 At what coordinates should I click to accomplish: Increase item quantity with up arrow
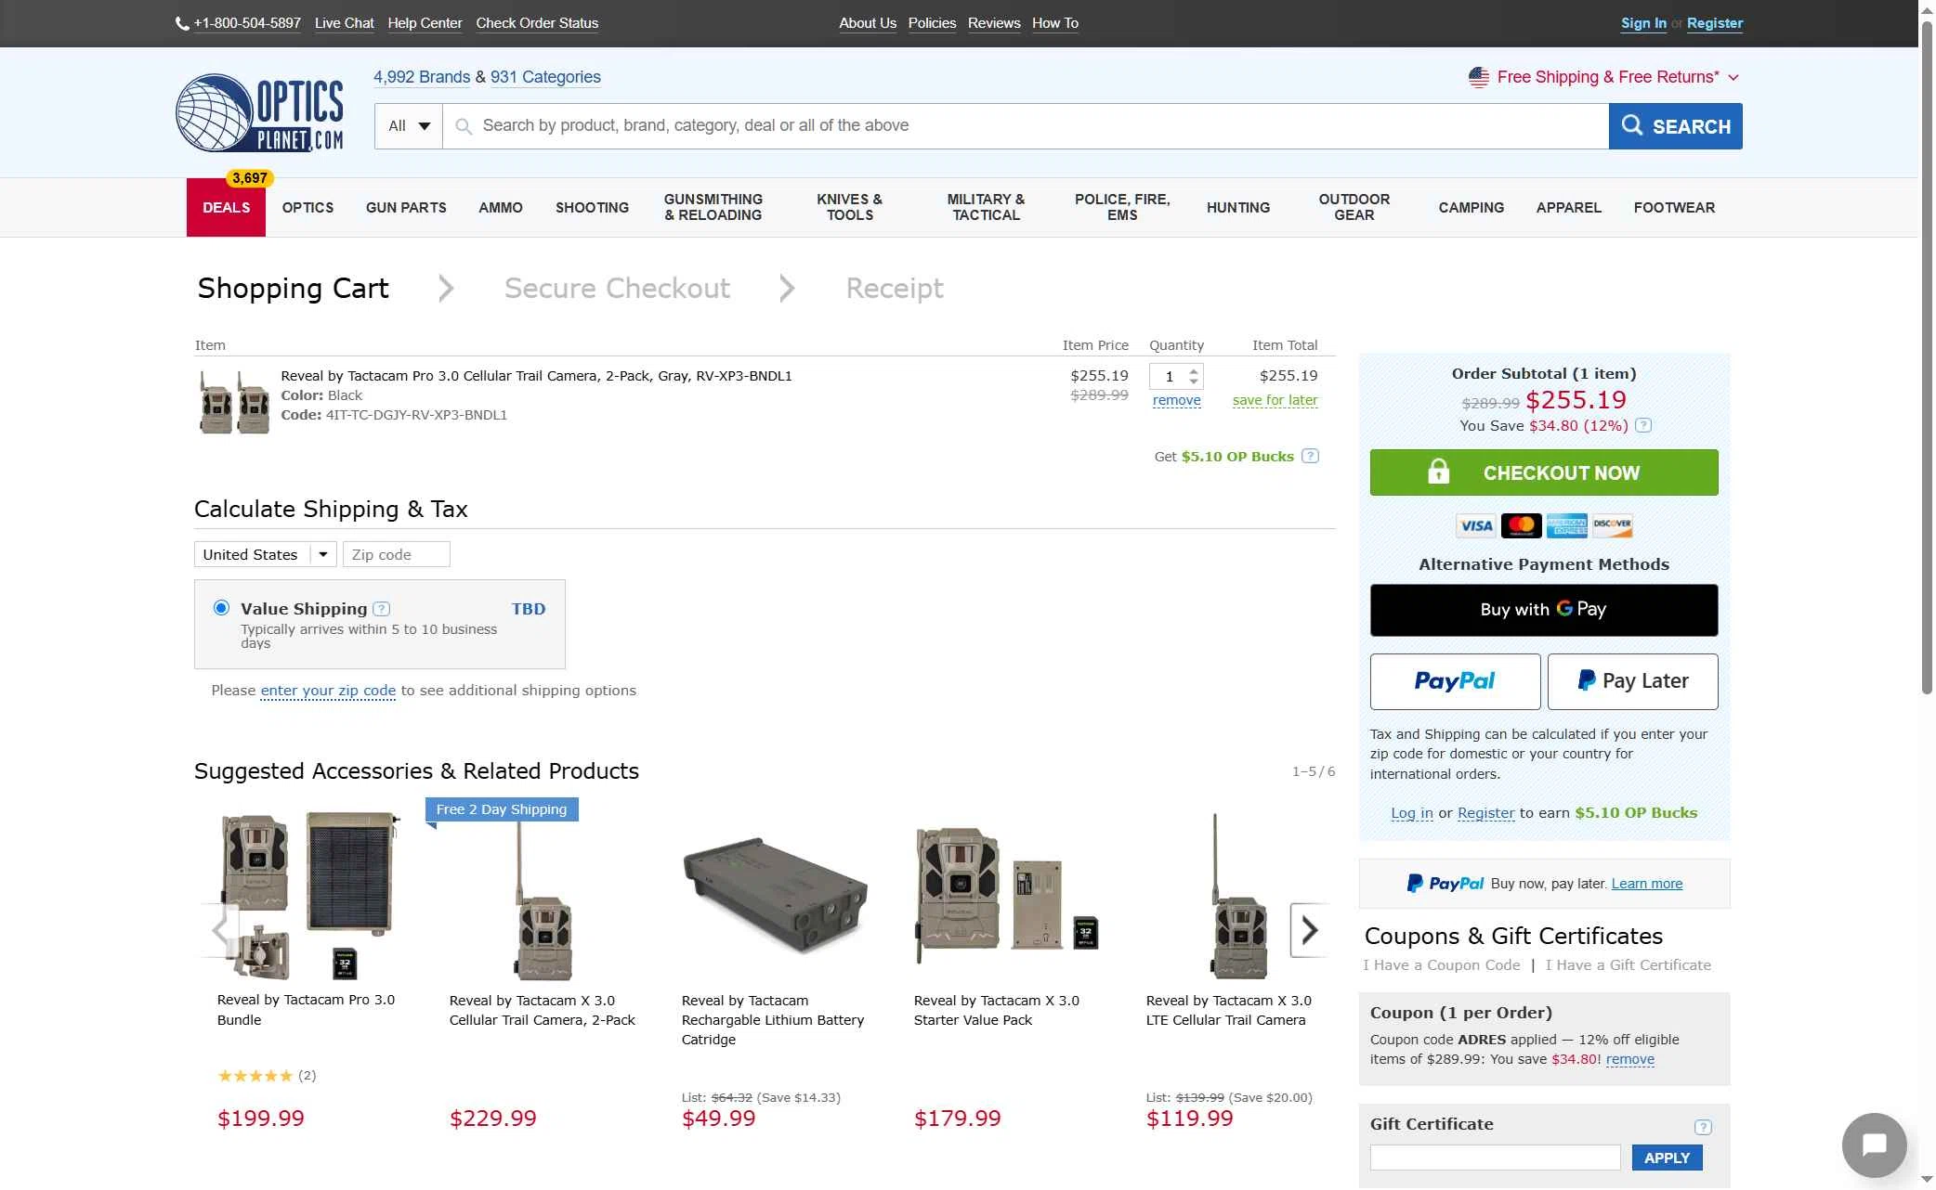coord(1194,370)
